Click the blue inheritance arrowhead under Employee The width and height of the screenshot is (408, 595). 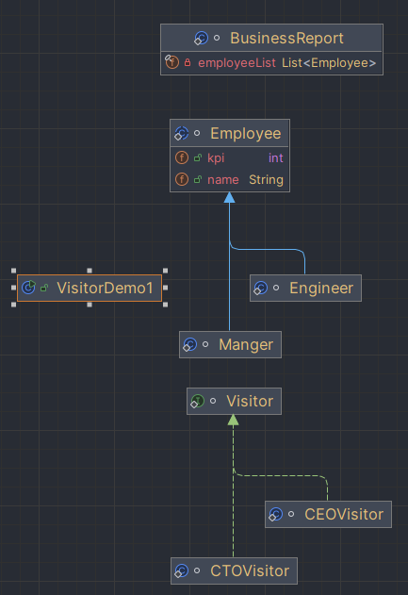[x=229, y=197]
